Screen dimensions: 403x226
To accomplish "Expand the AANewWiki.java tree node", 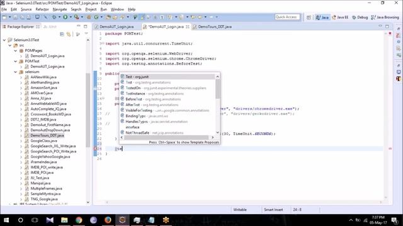I will tap(21, 77).
